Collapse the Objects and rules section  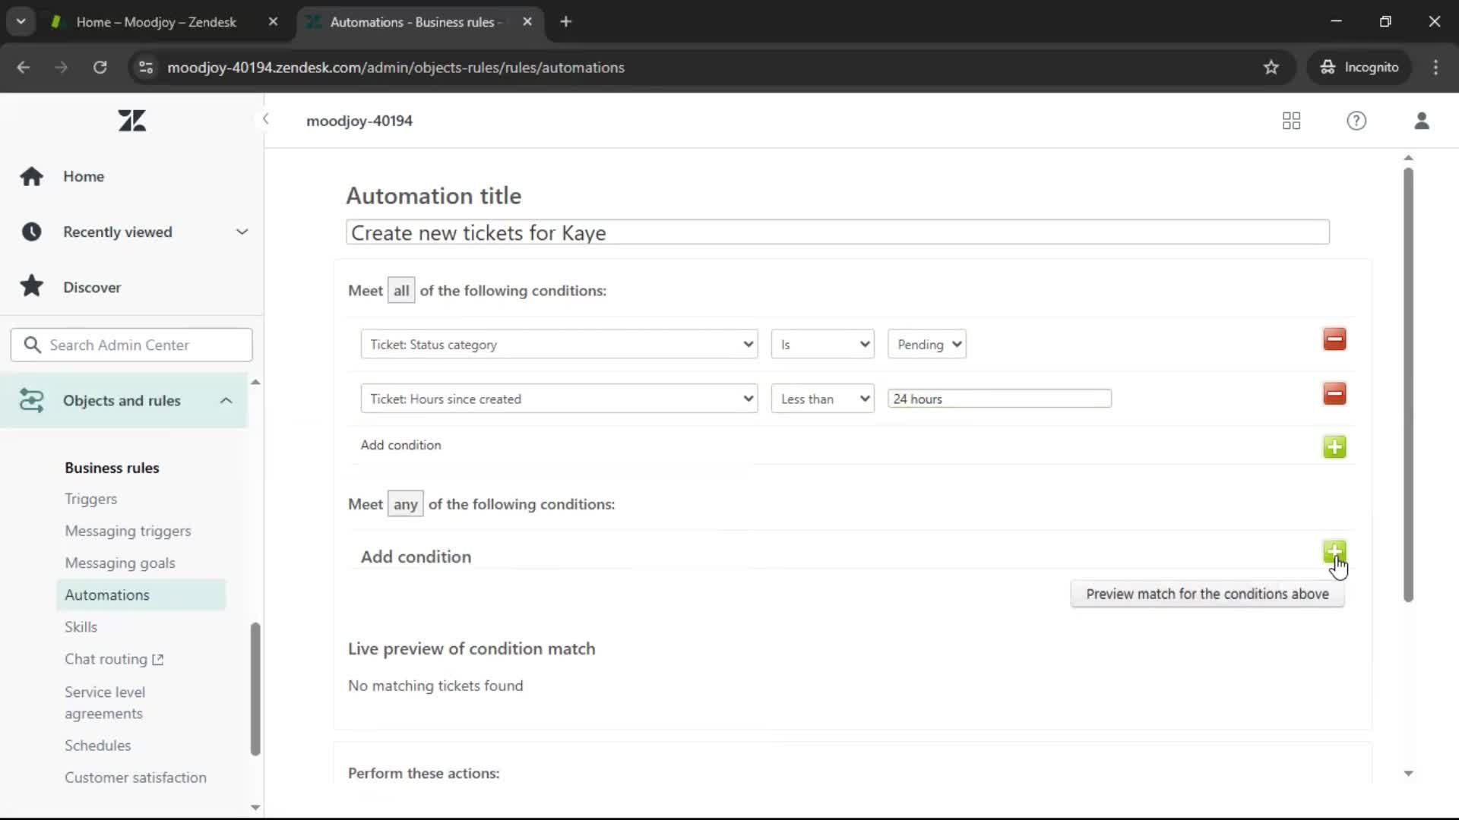coord(124,400)
